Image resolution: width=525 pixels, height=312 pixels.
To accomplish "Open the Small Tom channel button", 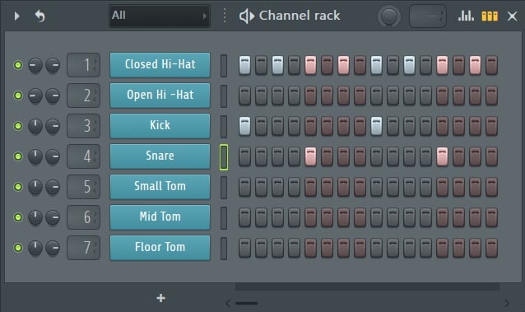I will (160, 187).
